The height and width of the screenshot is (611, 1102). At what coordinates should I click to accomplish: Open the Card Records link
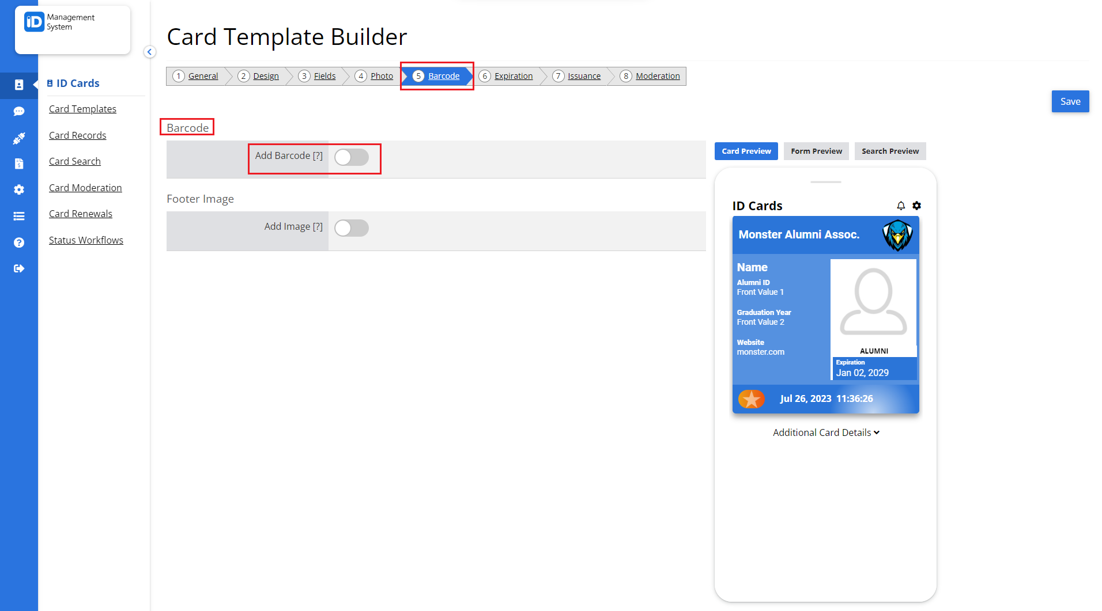pos(78,135)
